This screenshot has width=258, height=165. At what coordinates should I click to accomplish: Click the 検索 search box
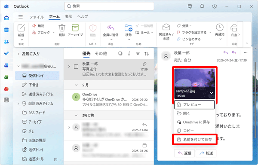[x=109, y=6]
